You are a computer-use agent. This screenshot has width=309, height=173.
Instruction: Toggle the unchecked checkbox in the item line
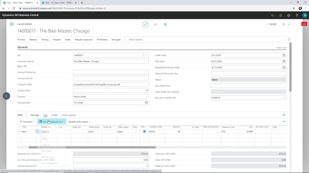pos(136,131)
